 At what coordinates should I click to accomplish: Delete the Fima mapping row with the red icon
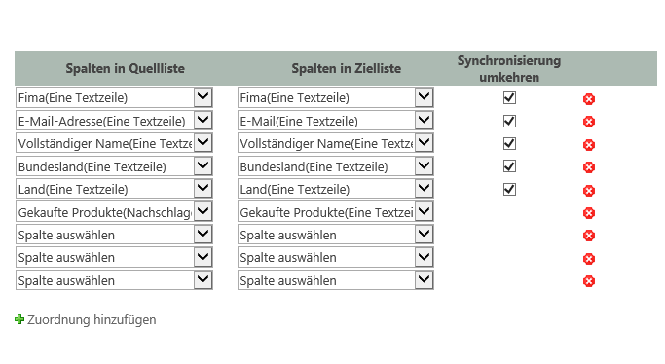[589, 99]
